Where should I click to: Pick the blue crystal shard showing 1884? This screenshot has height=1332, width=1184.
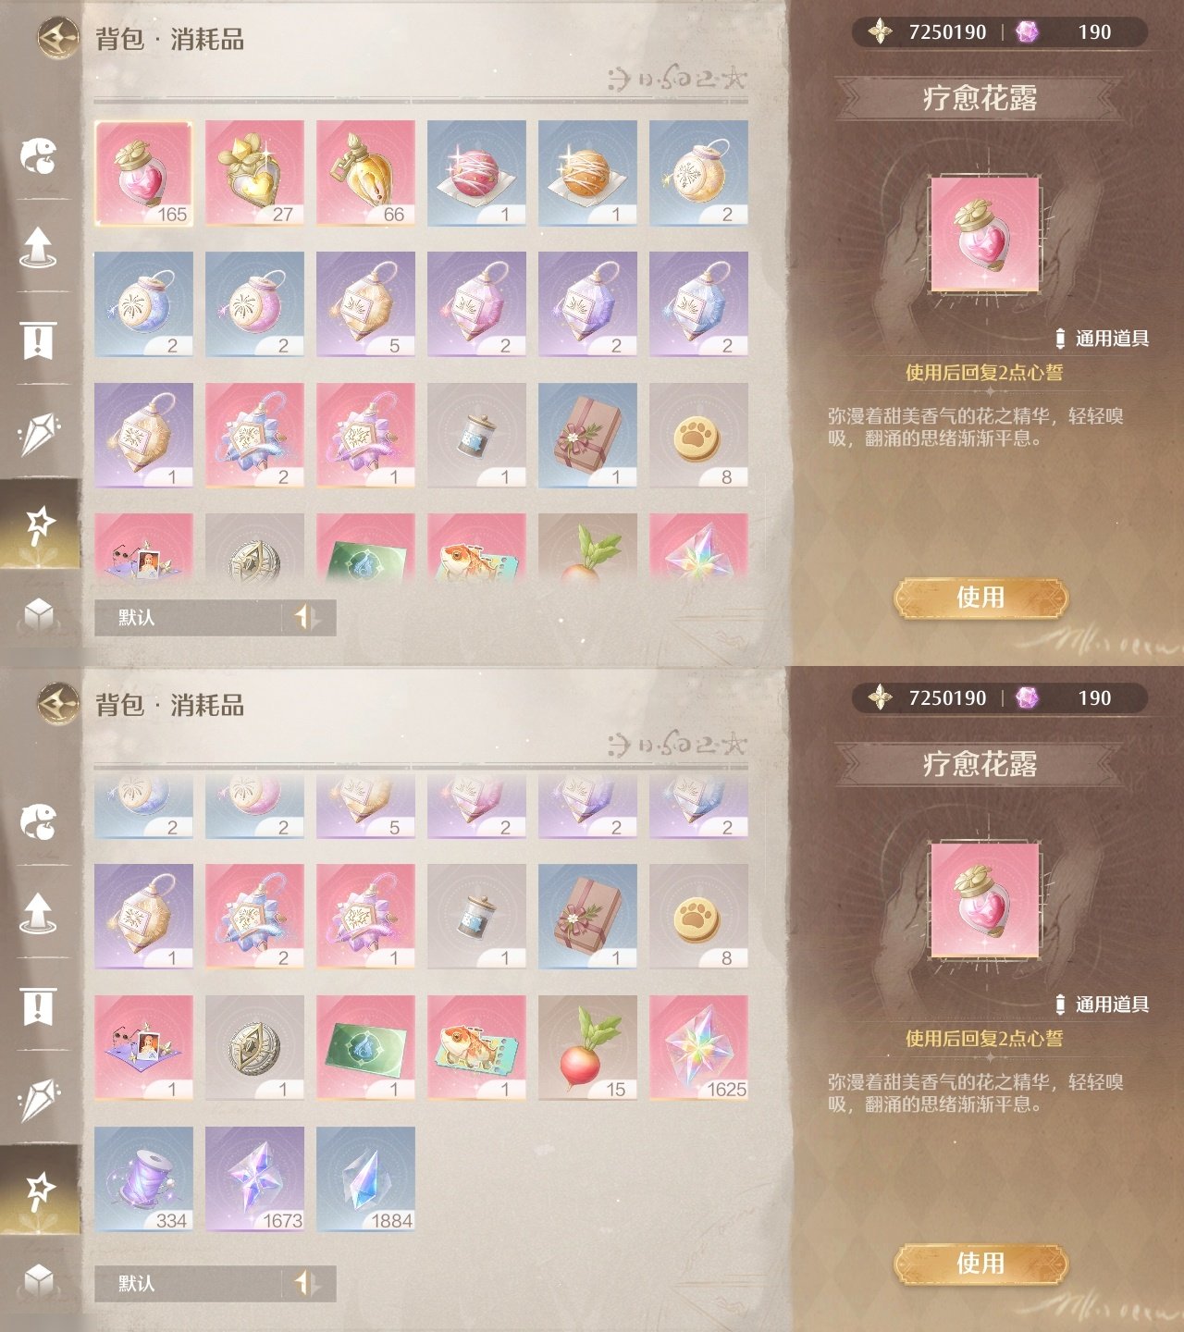coord(365,1179)
